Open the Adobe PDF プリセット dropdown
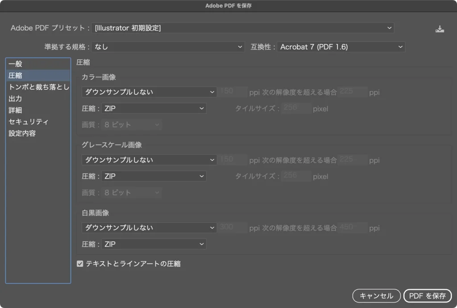The height and width of the screenshot is (308, 457). click(x=243, y=28)
